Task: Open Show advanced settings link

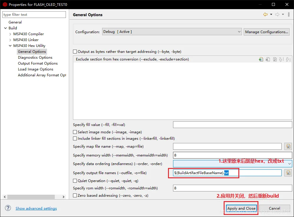Action: point(36,208)
